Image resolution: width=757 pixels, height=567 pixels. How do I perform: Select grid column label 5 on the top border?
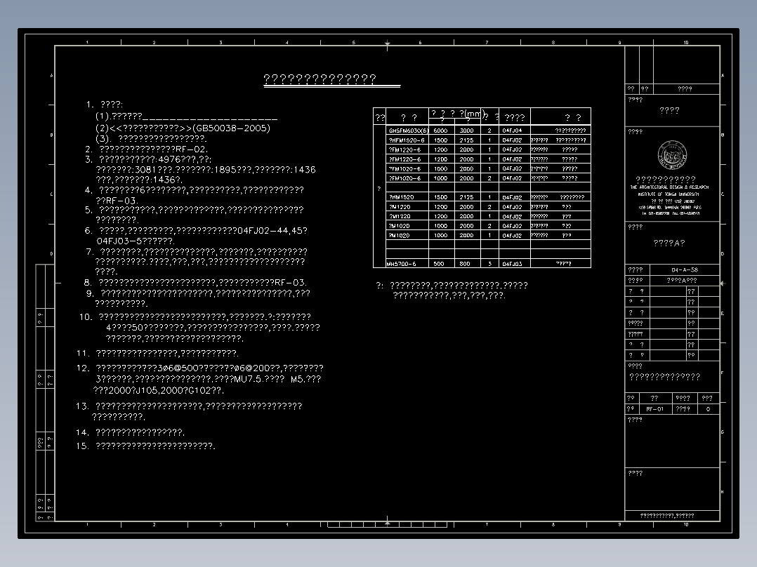(353, 43)
